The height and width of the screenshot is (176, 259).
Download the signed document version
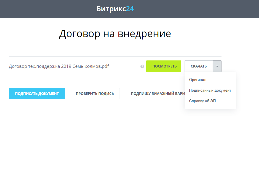coord(210,90)
